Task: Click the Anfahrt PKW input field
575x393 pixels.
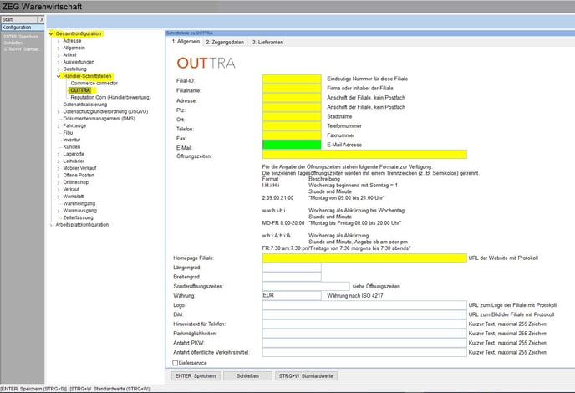Action: pos(364,343)
